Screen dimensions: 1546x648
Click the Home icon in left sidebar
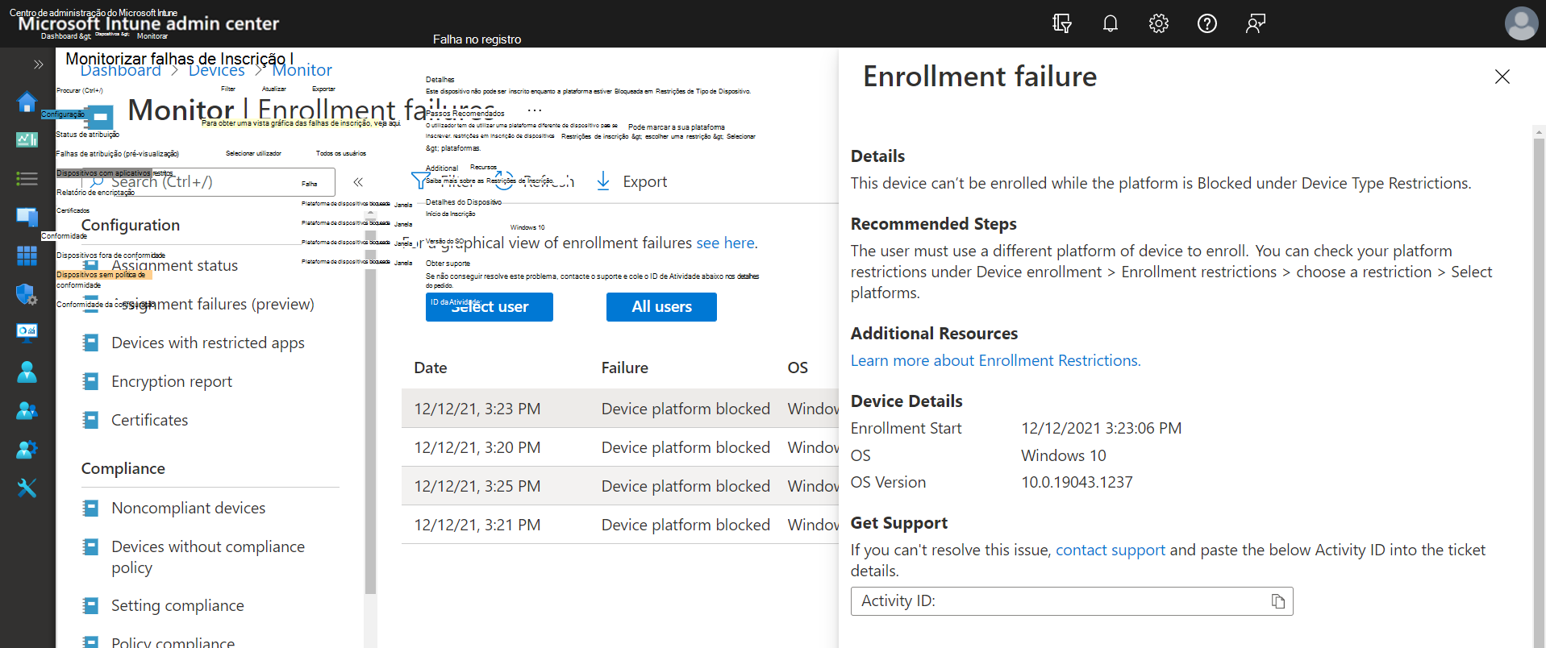[x=27, y=102]
